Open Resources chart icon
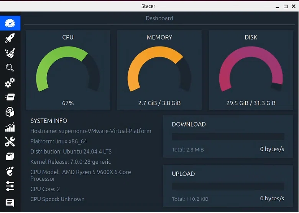 pyautogui.click(x=10, y=127)
